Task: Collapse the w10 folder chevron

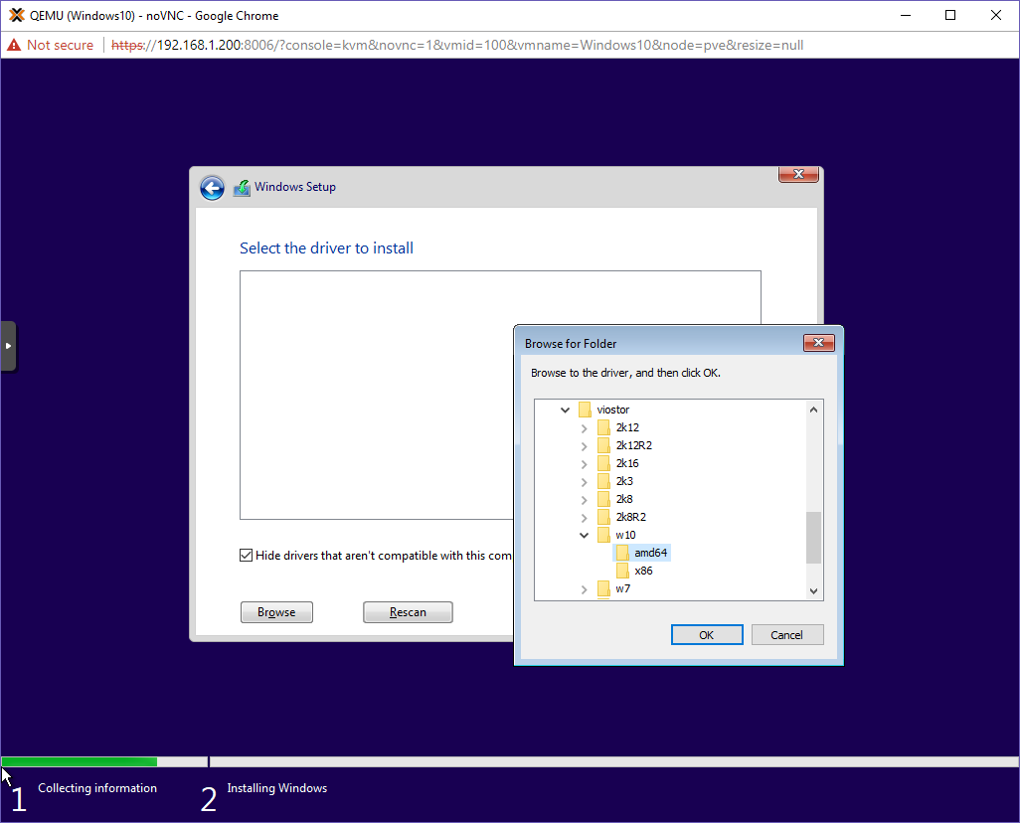Action: pos(585,534)
